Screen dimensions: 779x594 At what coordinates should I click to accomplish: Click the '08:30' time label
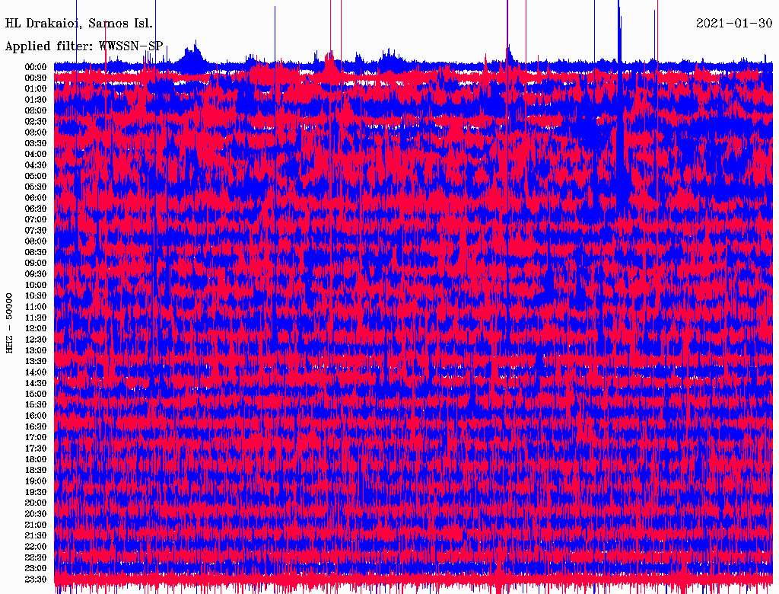point(36,252)
